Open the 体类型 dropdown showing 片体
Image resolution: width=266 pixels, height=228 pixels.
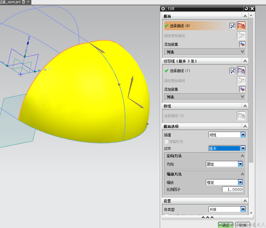(x=227, y=209)
